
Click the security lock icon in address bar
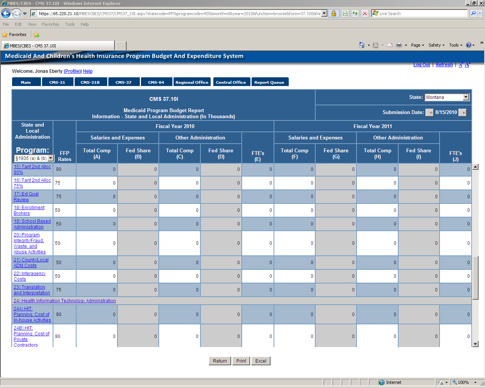(333, 14)
